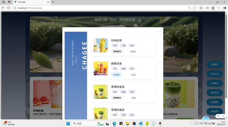Viewport: 228px width, 127px height.
Task: Click the 常温 tag on 草莓奶盖茶 order
Action: (132, 92)
